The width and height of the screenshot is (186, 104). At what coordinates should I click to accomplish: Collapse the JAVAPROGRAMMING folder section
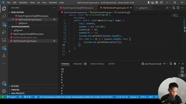click(20, 27)
